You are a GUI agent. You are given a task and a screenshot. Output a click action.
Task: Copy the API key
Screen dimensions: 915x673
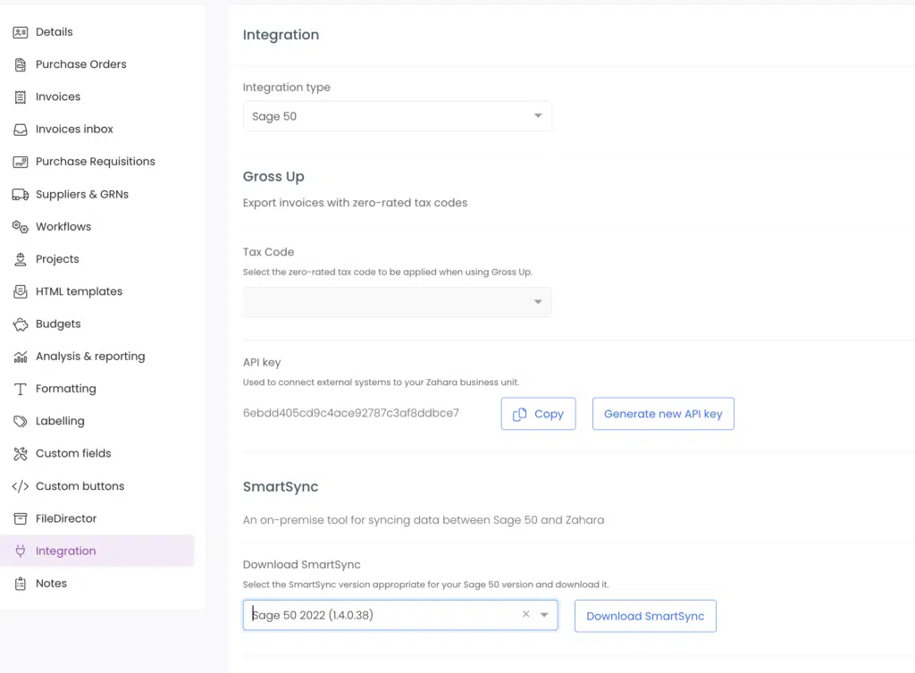538,414
